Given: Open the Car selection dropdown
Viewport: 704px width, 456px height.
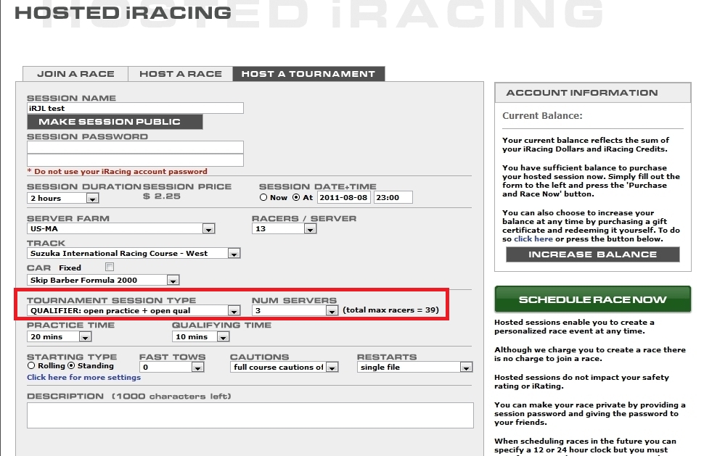Looking at the screenshot, I should coord(103,281).
